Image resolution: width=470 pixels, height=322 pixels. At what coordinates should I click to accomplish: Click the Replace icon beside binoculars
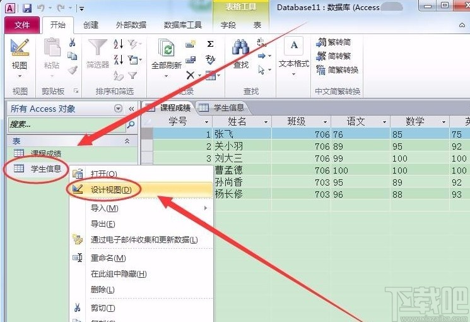pyautogui.click(x=261, y=42)
